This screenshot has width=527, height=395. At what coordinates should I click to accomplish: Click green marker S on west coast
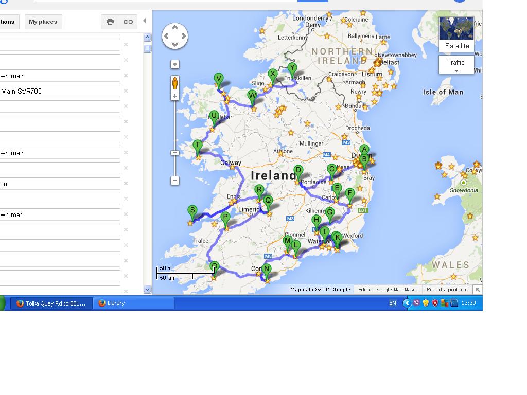pyautogui.click(x=192, y=211)
